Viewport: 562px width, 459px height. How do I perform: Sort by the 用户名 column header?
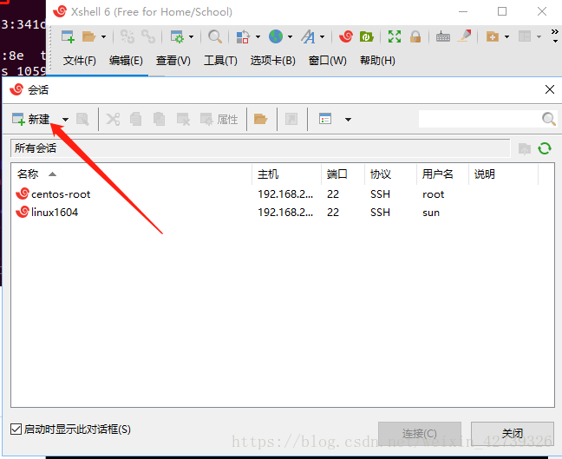point(442,174)
